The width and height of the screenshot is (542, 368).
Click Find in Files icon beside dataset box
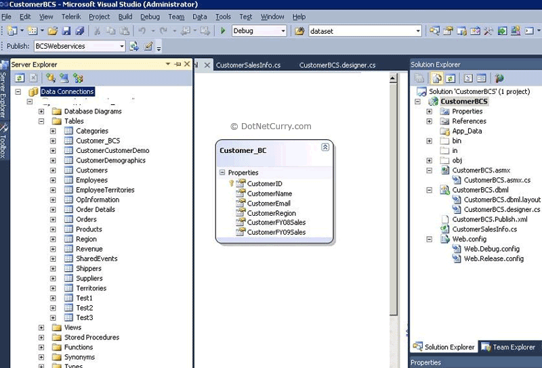(299, 31)
